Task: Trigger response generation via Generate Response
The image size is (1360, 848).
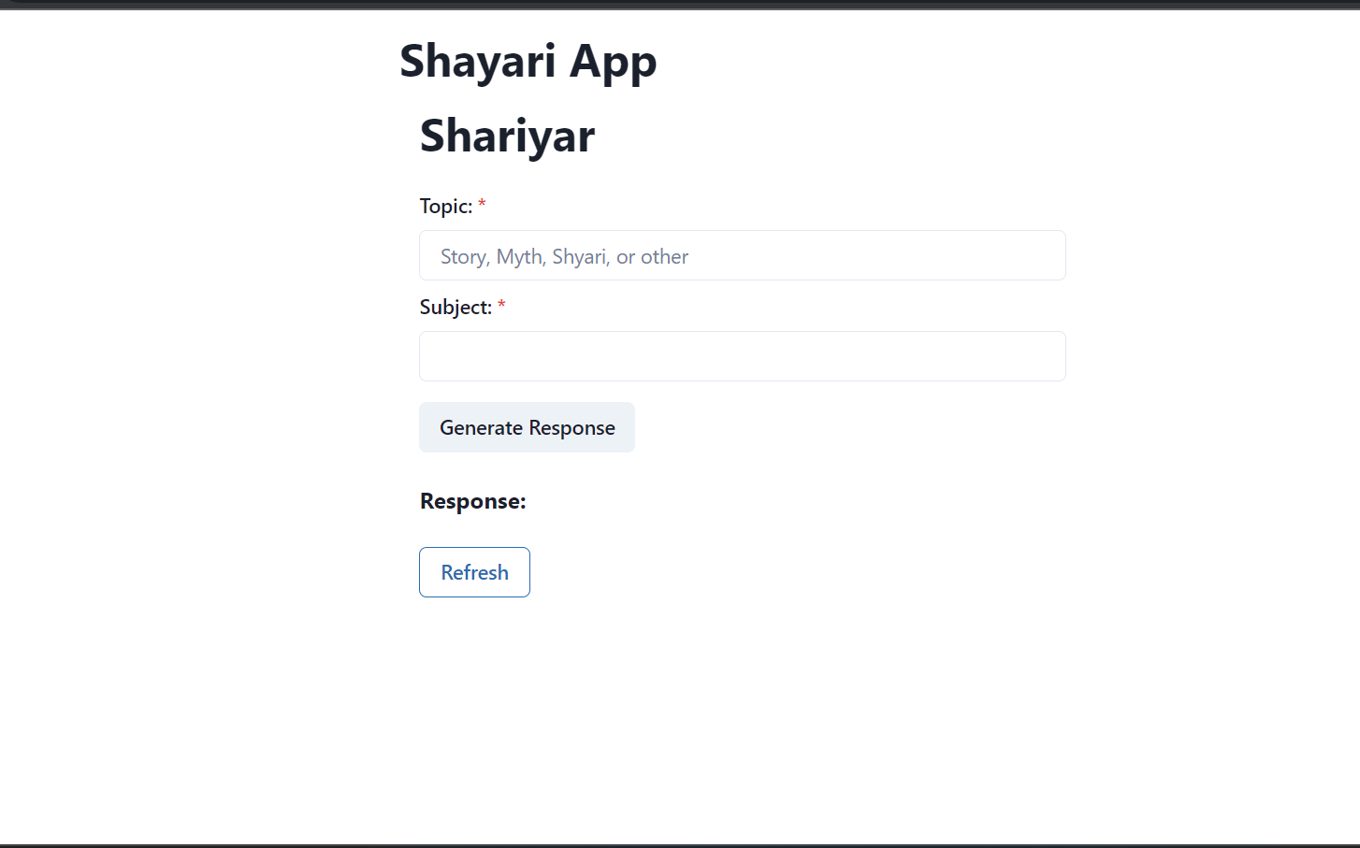Action: click(527, 427)
